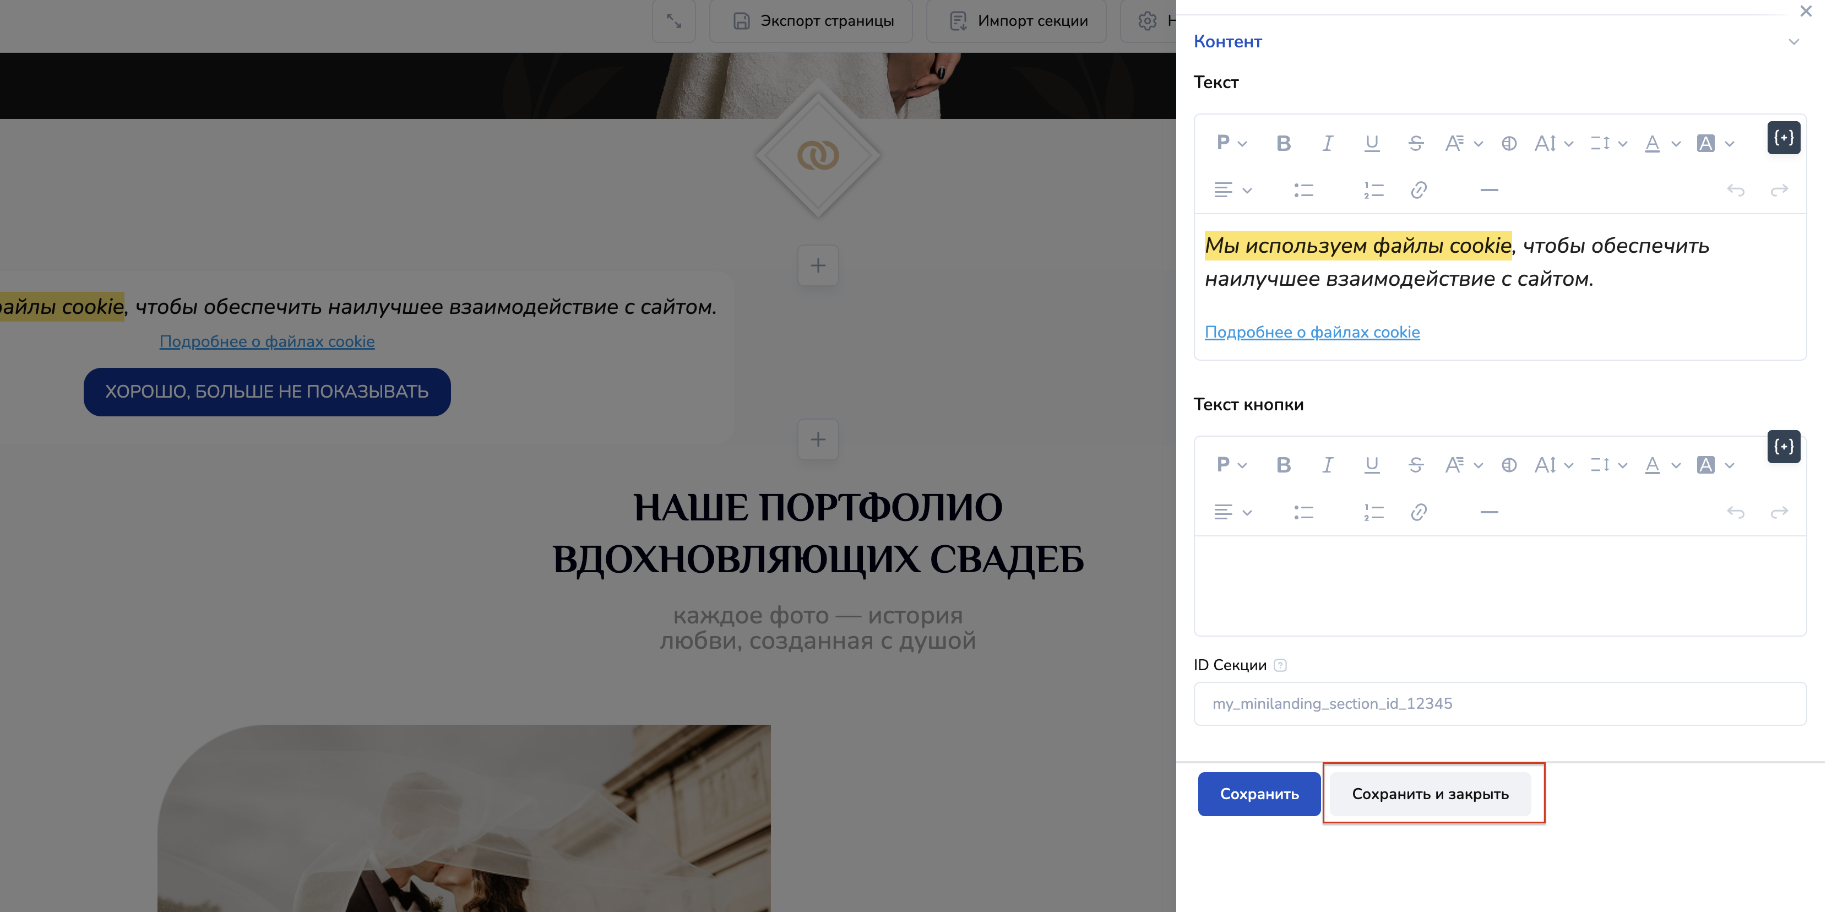Click Сохранить и закрыть button
The width and height of the screenshot is (1837, 912).
tap(1430, 794)
